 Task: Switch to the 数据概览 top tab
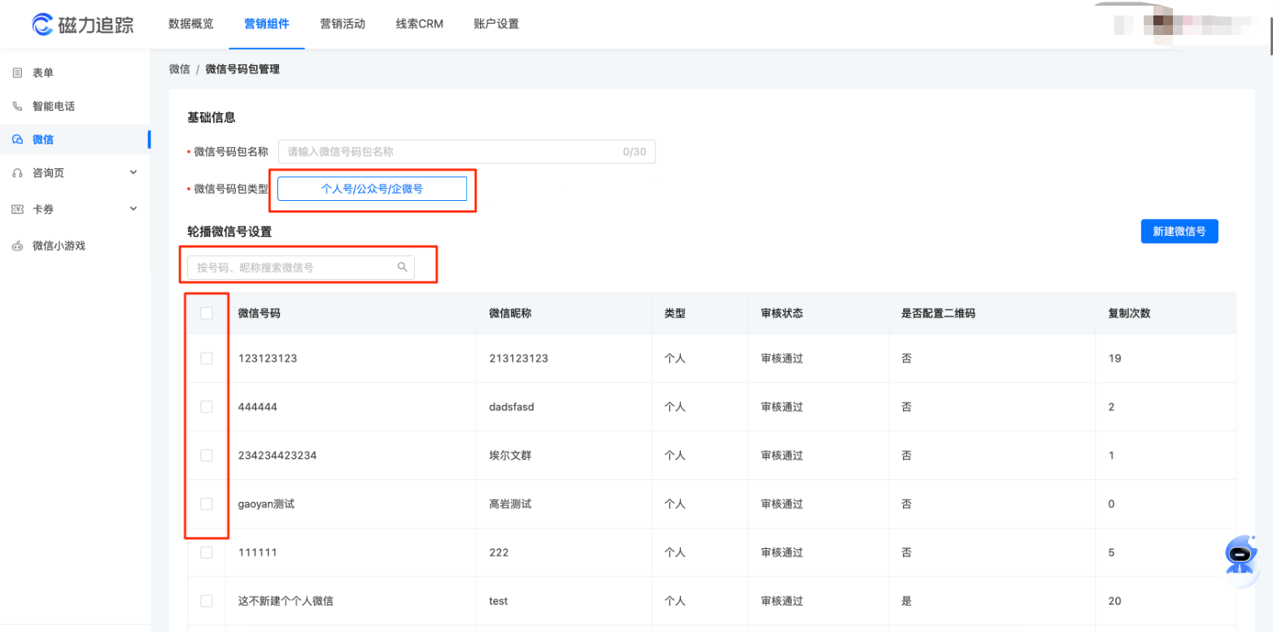pos(191,24)
